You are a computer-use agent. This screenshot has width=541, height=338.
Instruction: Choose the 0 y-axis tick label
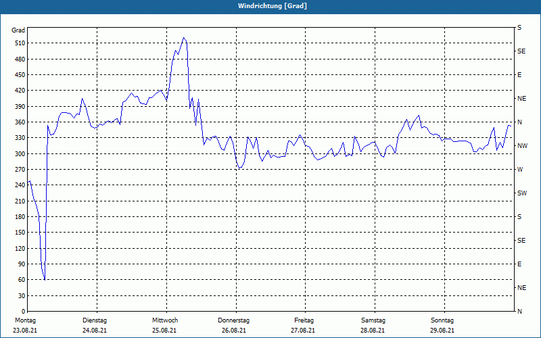point(24,312)
